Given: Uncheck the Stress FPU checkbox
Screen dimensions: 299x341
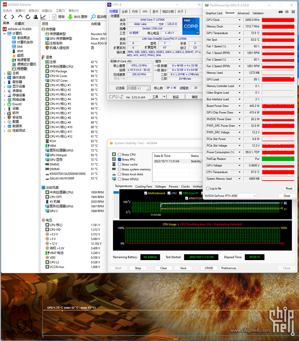Looking at the screenshot, I should [120, 159].
